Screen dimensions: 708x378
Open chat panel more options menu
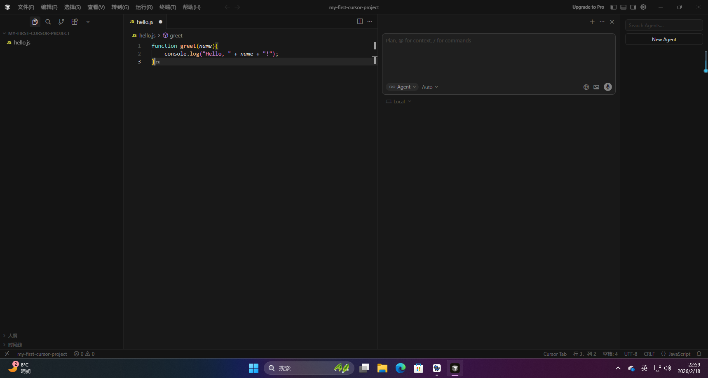tap(602, 22)
